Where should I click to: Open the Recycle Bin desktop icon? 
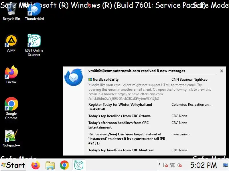coord(11,12)
